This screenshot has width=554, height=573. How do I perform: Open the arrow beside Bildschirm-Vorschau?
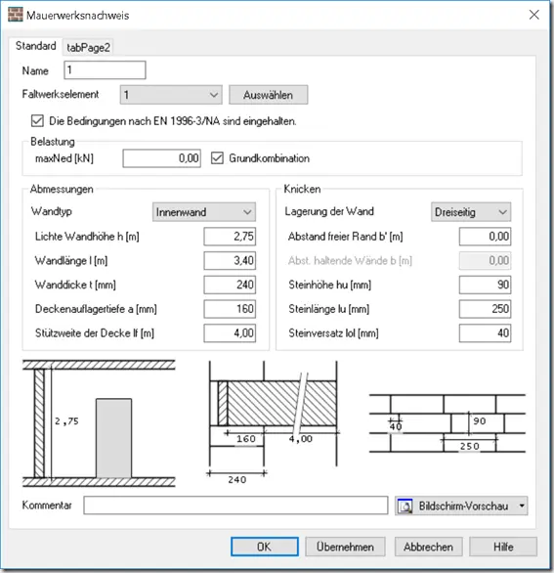(x=522, y=506)
